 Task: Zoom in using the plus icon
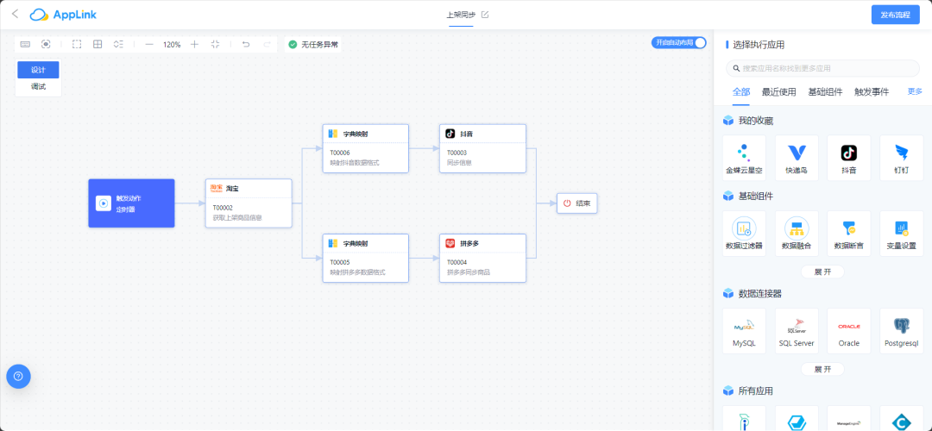click(194, 44)
